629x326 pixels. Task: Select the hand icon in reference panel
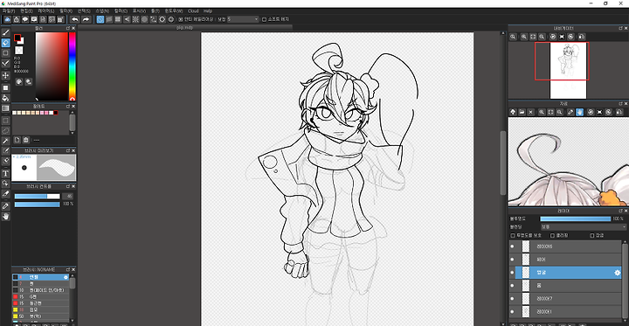click(x=580, y=112)
